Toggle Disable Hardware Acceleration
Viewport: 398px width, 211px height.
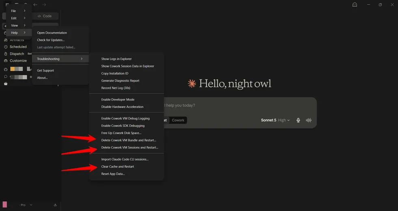coord(126,107)
